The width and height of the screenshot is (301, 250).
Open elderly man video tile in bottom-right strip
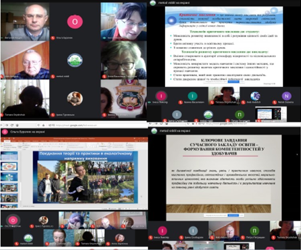coord(224,231)
